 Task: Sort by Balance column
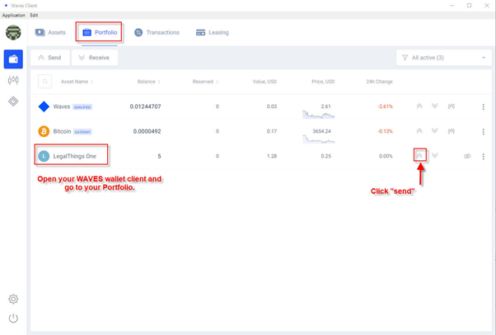click(148, 82)
